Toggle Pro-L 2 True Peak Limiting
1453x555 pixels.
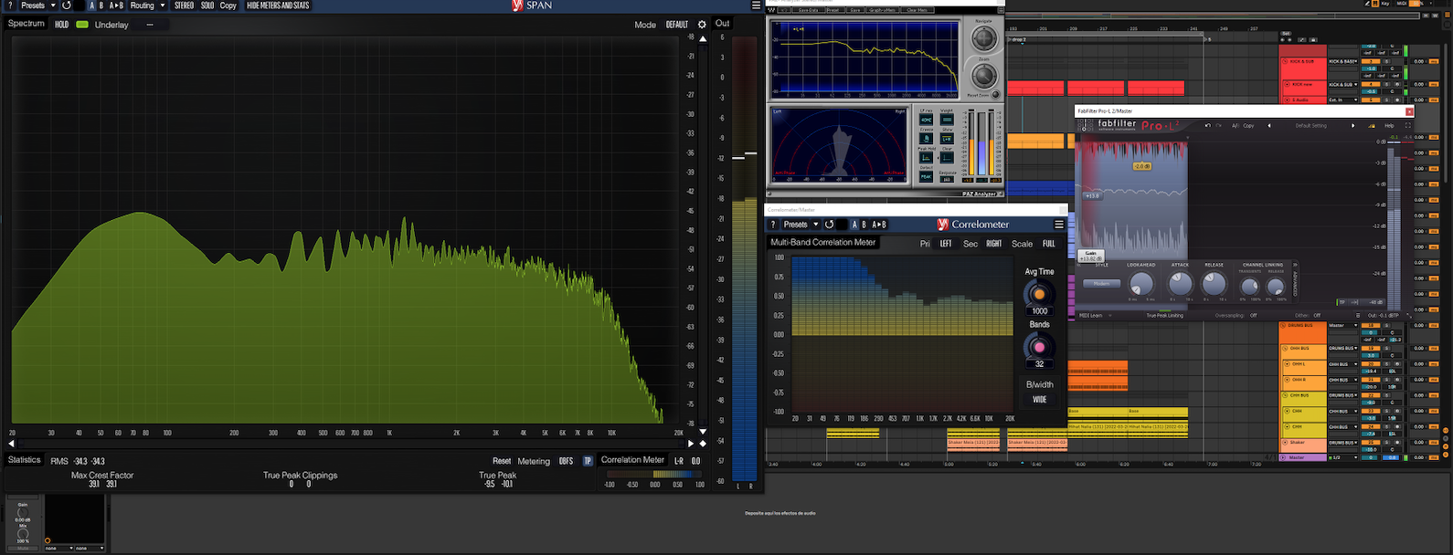coord(1165,316)
